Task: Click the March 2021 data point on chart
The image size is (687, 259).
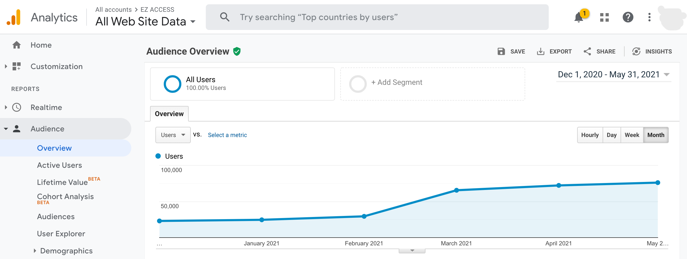Action: (457, 190)
